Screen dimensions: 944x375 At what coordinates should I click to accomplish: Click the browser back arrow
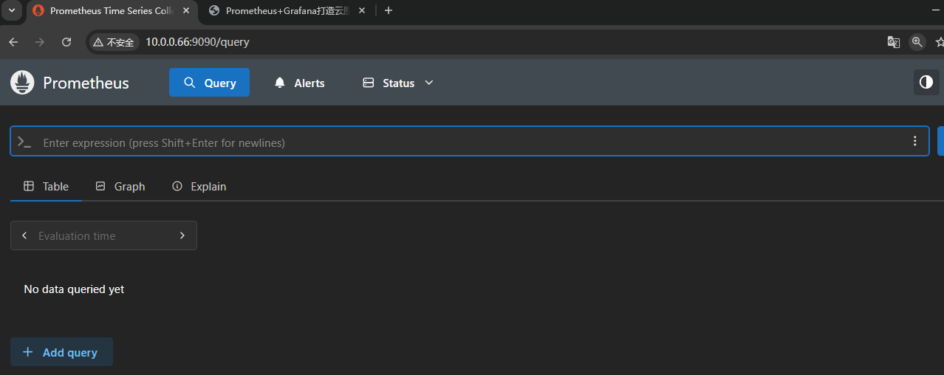(13, 42)
